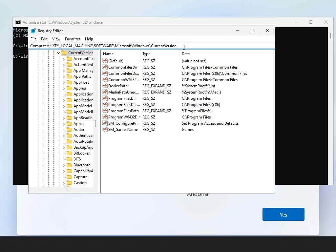Click the AppModel folder icon

69,106
